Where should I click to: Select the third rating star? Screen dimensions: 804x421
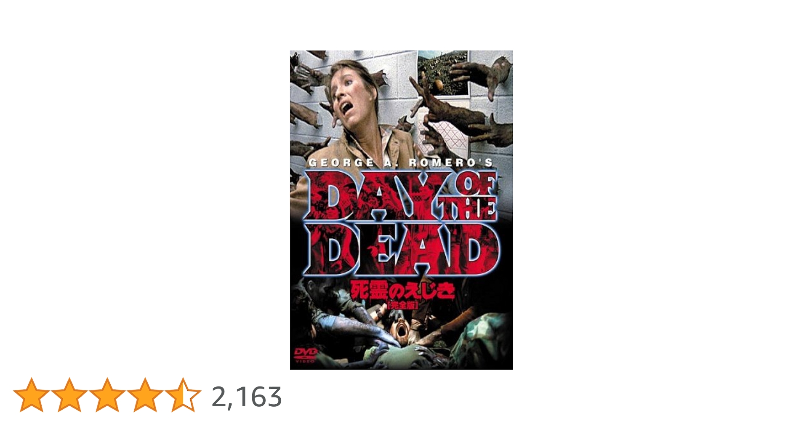click(107, 395)
